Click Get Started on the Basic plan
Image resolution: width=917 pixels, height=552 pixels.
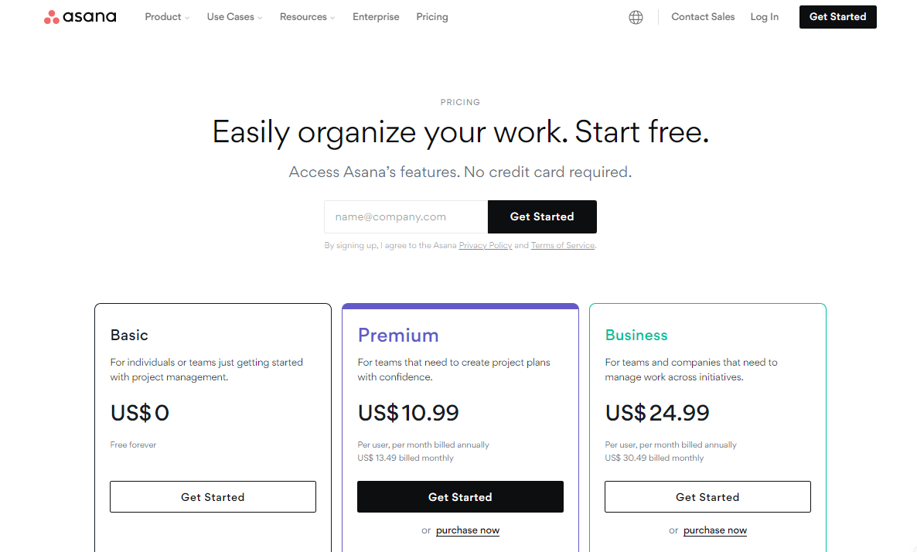(x=213, y=496)
